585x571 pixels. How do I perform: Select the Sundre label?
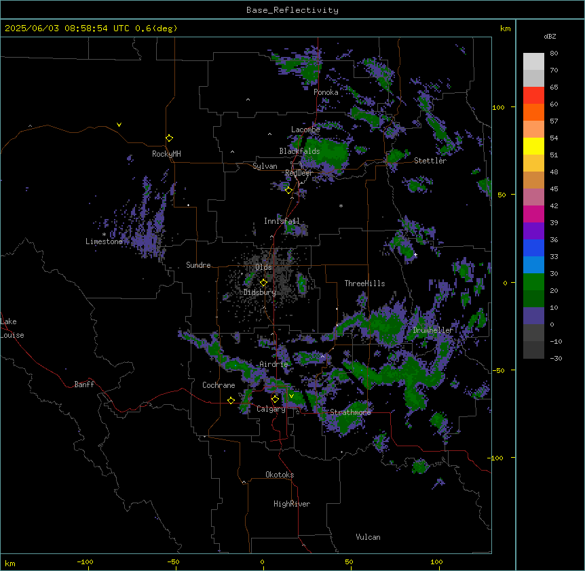click(198, 265)
